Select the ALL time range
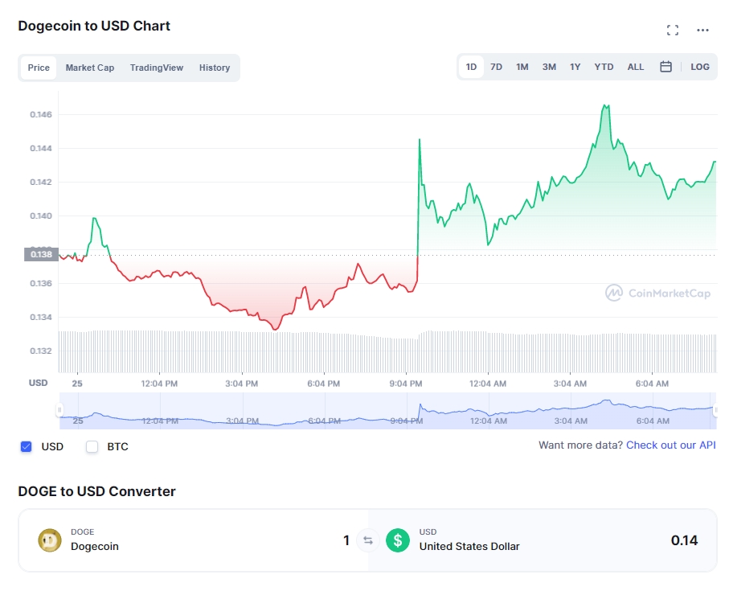The width and height of the screenshot is (729, 591). (636, 67)
